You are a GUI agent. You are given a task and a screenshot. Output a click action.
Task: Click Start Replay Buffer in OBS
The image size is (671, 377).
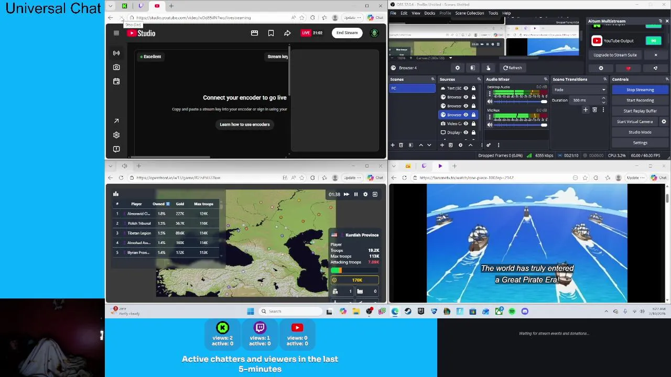point(640,111)
